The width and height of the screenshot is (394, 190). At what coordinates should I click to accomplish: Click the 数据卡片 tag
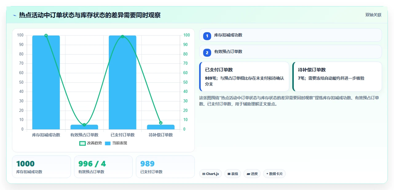(x=274, y=174)
